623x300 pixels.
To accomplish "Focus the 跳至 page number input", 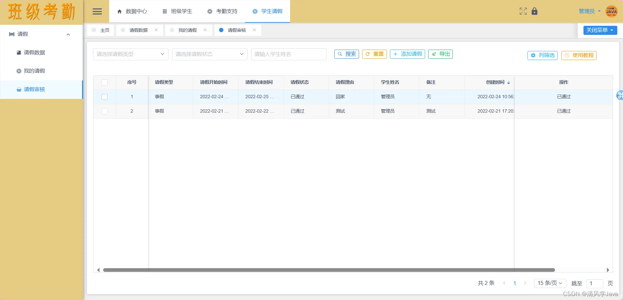I will (595, 283).
